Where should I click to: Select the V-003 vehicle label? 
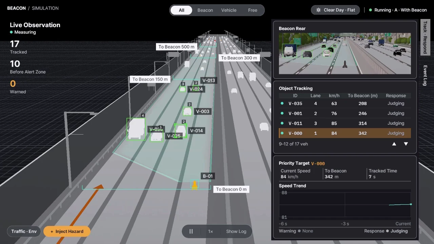[x=203, y=111]
